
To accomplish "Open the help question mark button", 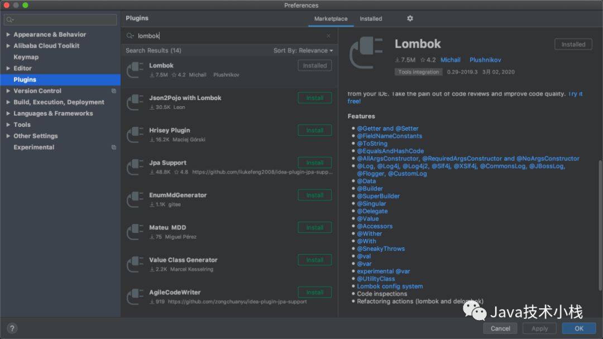I will point(12,328).
